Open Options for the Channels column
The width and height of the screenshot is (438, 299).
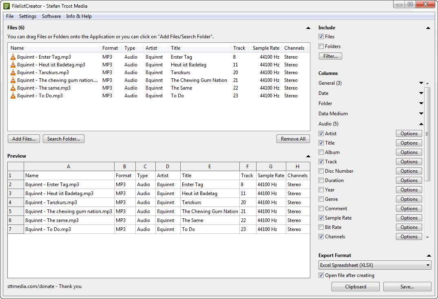409,237
